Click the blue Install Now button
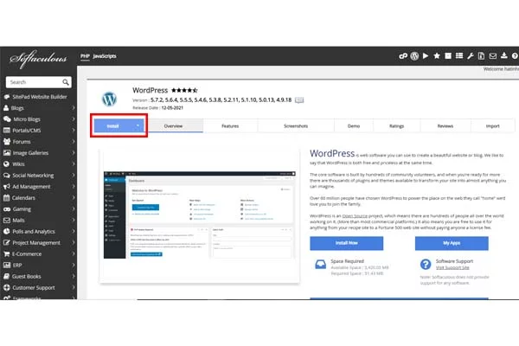519x346 pixels. (x=347, y=243)
